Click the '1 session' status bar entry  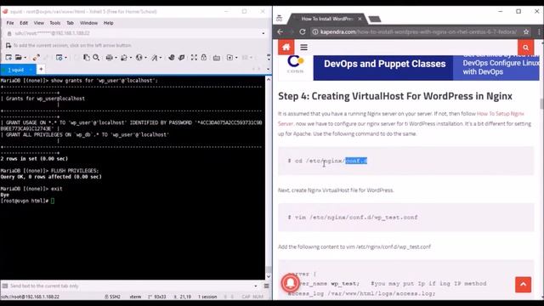pos(207,297)
